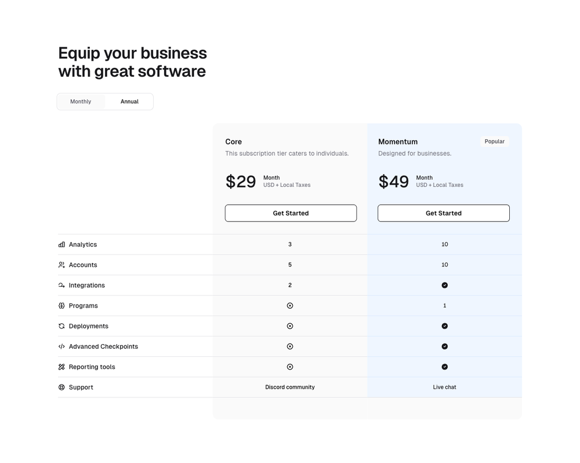Click the Popular badge on Momentum

tap(495, 142)
